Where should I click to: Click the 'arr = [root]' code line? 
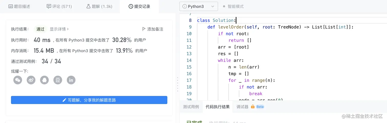click(x=233, y=47)
